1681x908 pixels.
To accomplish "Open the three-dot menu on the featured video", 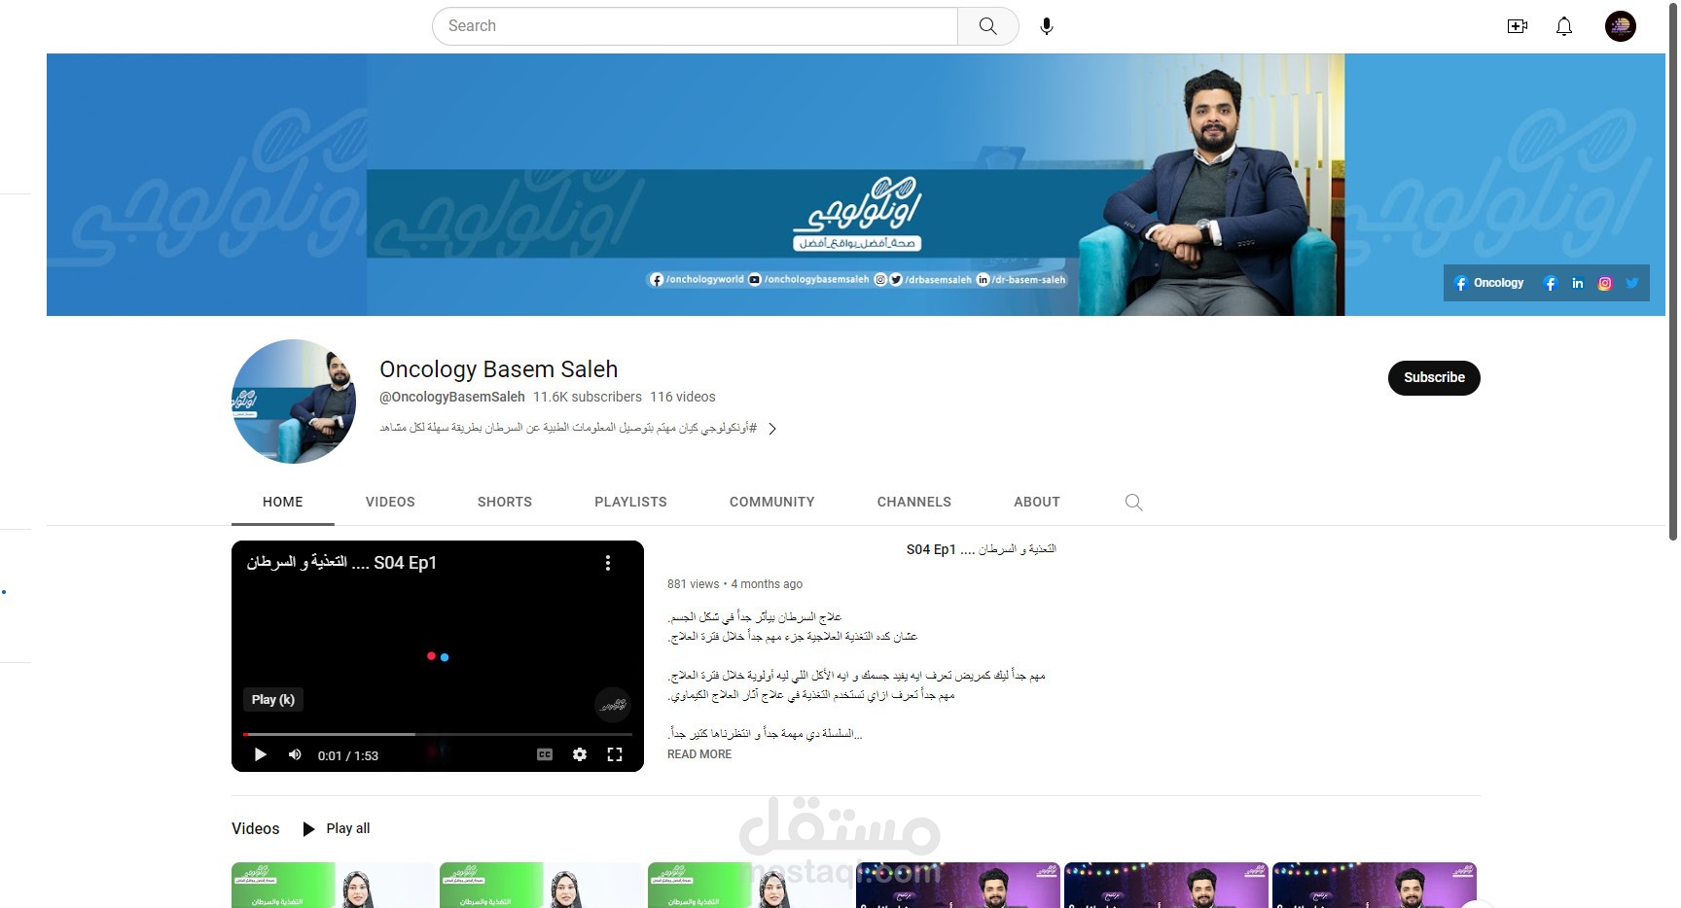I will click(608, 563).
